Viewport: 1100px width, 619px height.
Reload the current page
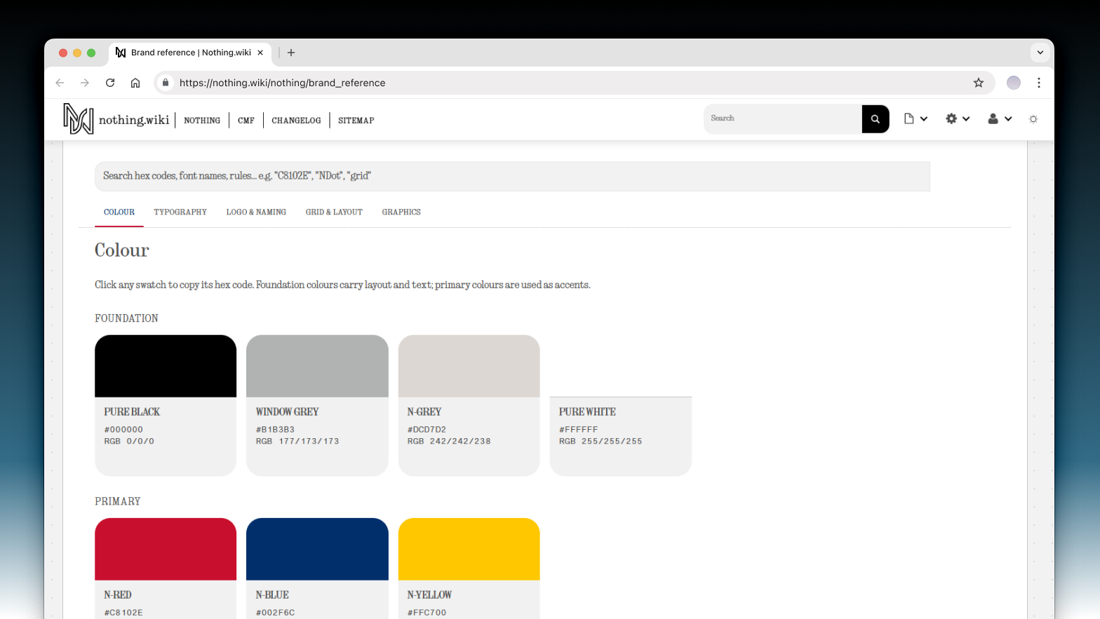click(x=110, y=83)
